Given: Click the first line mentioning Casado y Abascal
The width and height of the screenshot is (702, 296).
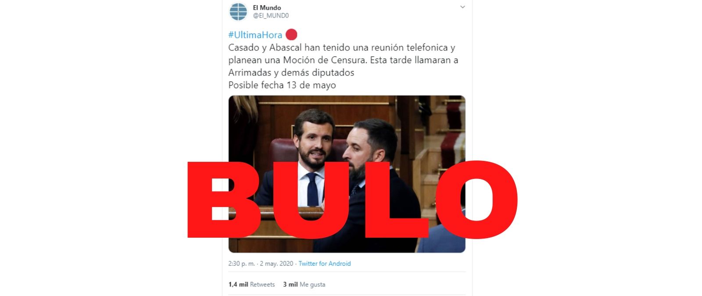Looking at the screenshot, I should [x=342, y=48].
